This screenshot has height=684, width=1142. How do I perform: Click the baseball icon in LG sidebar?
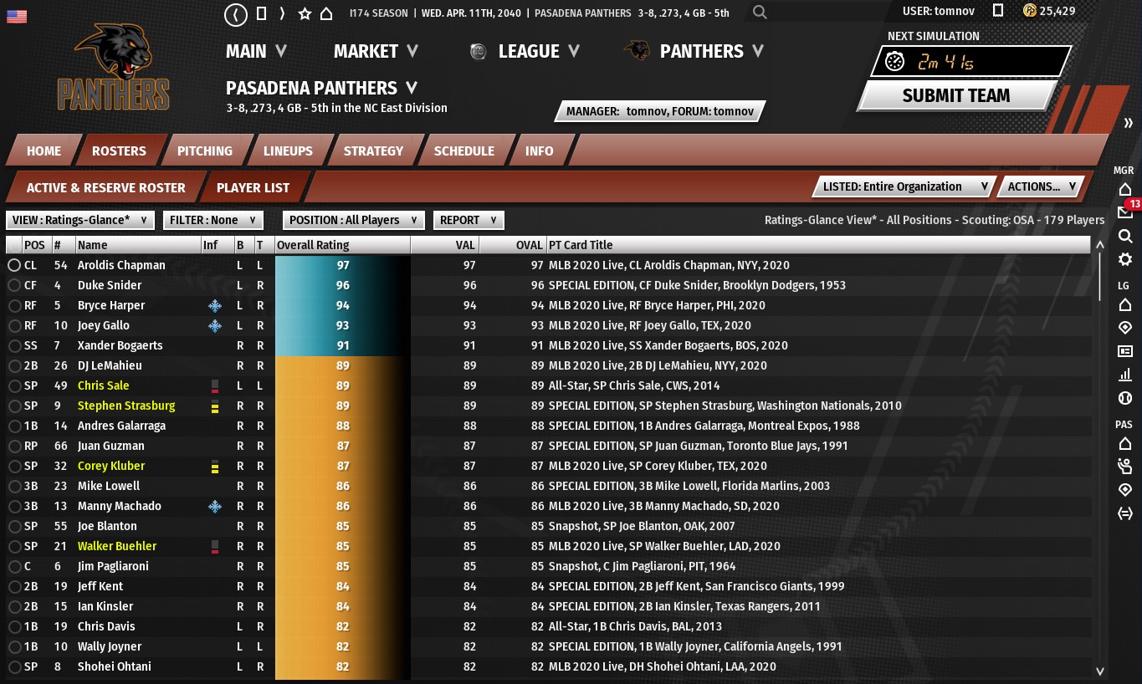pyautogui.click(x=1125, y=398)
